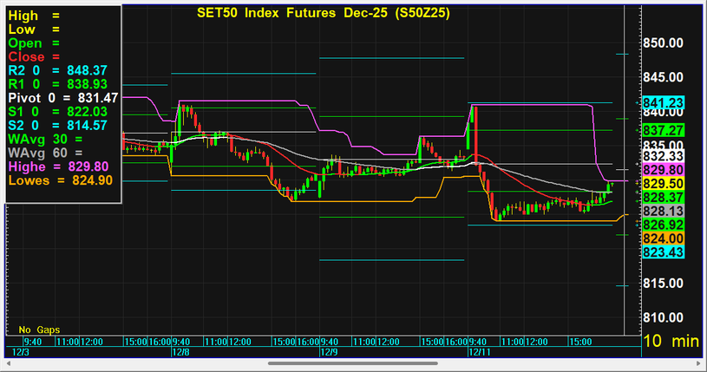707x372 pixels.
Task: Click the 12/9 date marker on the time axis
Action: coord(328,353)
